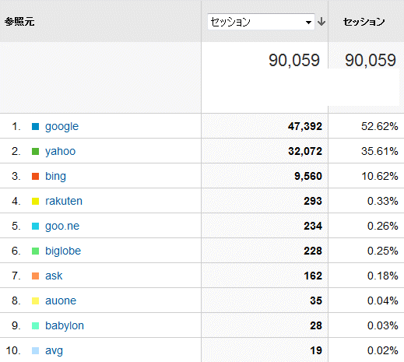Click the yellow swatch beside rakuten
Screen dimensions: 404x362
click(35, 202)
